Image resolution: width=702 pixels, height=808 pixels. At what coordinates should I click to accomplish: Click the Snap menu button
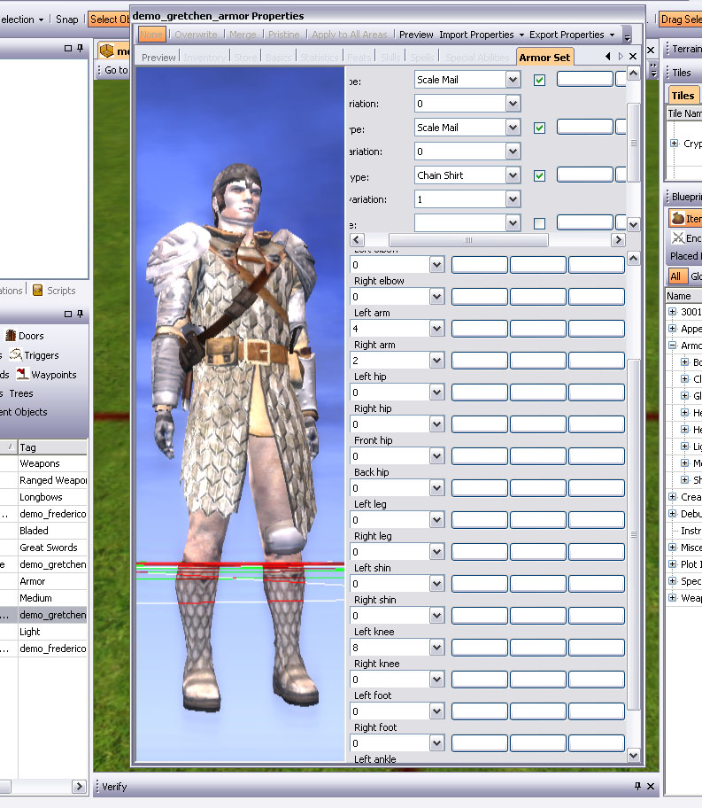point(67,19)
